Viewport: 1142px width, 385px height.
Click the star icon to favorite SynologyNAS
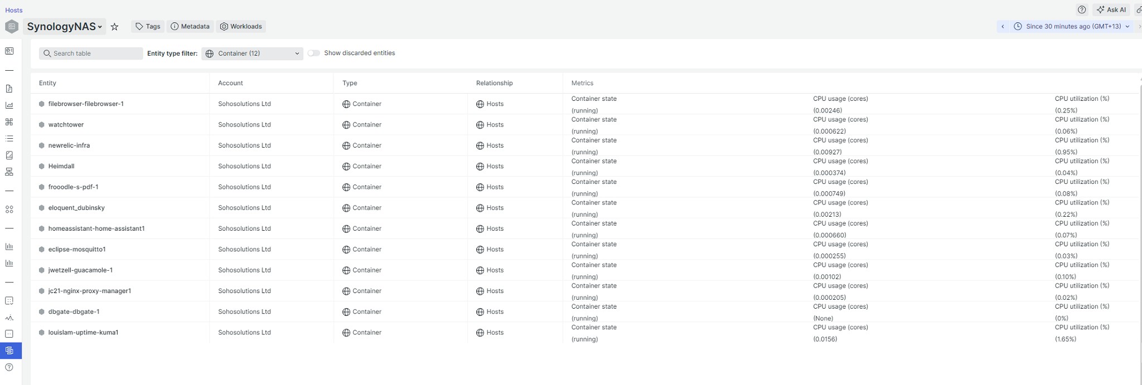coord(114,27)
